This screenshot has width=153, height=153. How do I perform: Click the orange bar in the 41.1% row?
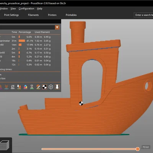22,41
